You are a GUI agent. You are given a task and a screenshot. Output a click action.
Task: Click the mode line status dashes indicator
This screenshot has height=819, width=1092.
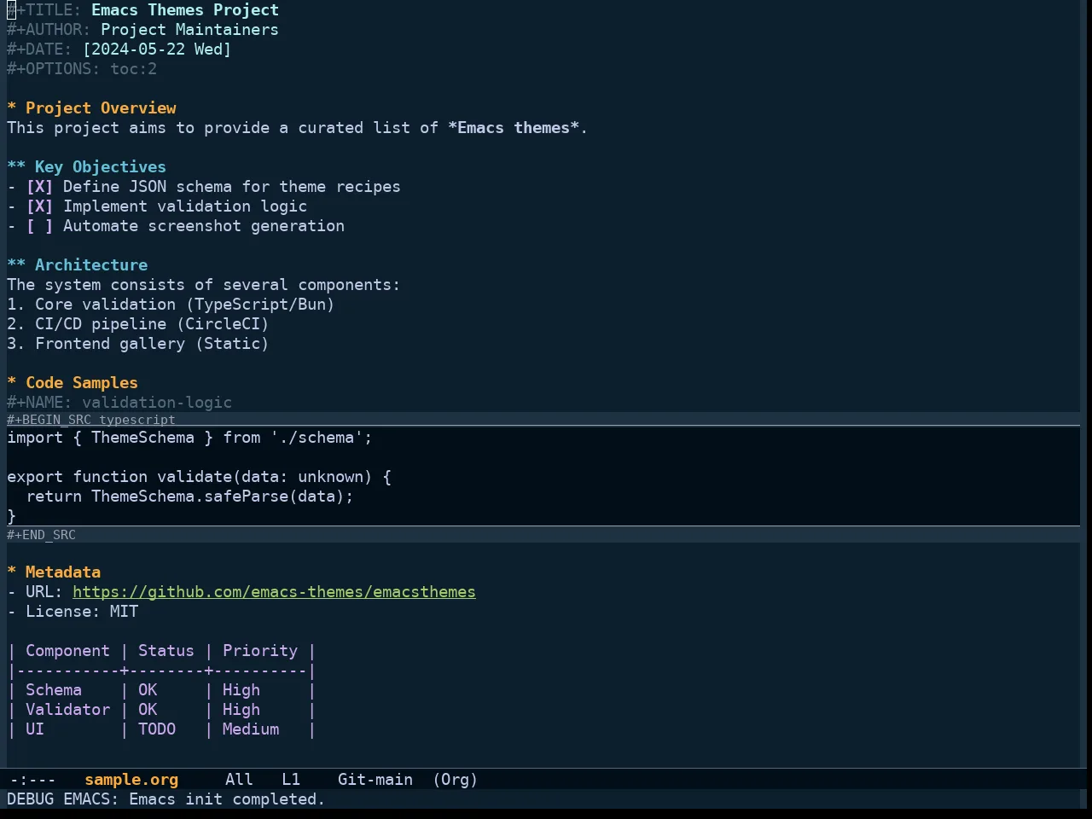pyautogui.click(x=32, y=780)
